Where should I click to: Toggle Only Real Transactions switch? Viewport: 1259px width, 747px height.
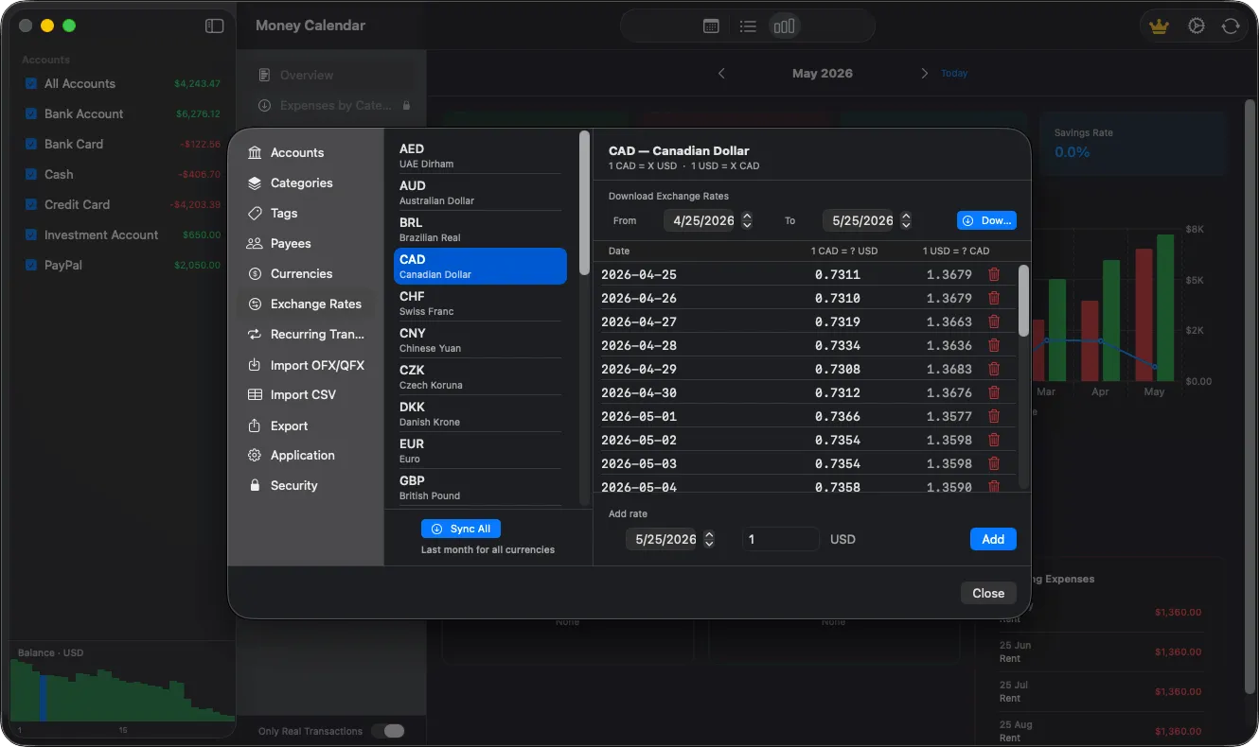[x=388, y=731]
